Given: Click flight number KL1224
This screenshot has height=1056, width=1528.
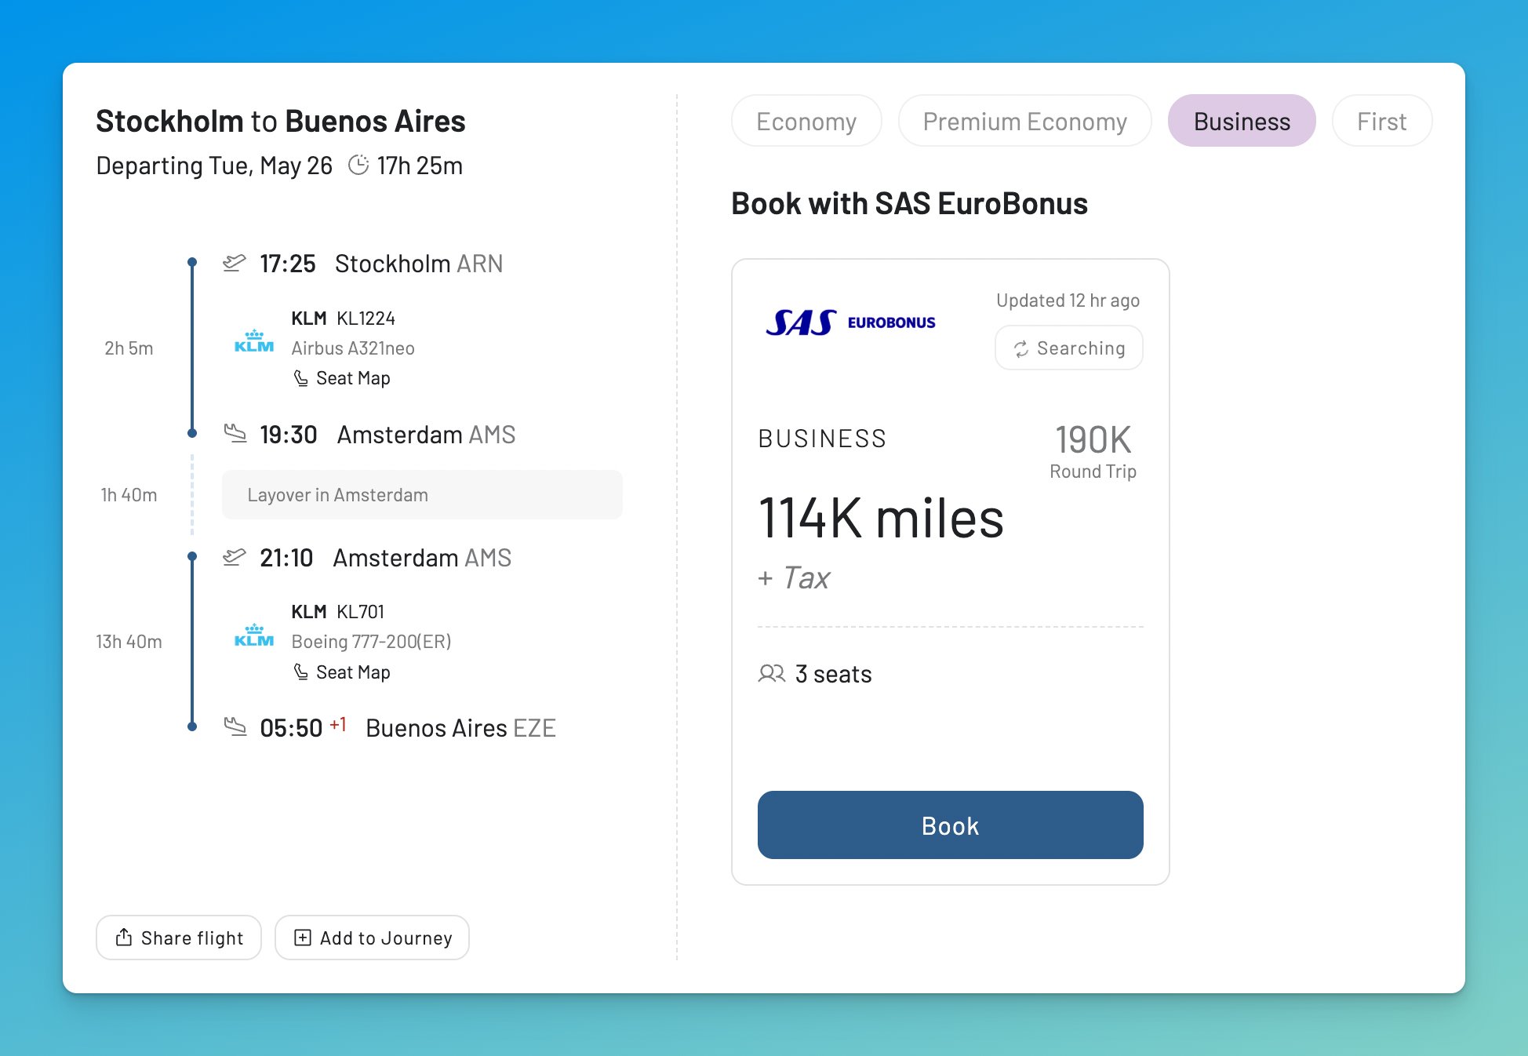Looking at the screenshot, I should click(x=366, y=318).
